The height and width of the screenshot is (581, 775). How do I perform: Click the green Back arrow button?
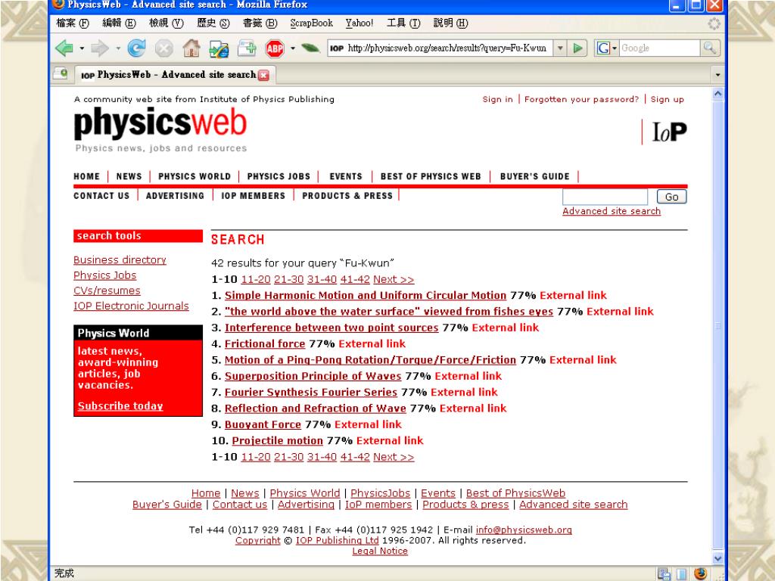[x=64, y=48]
